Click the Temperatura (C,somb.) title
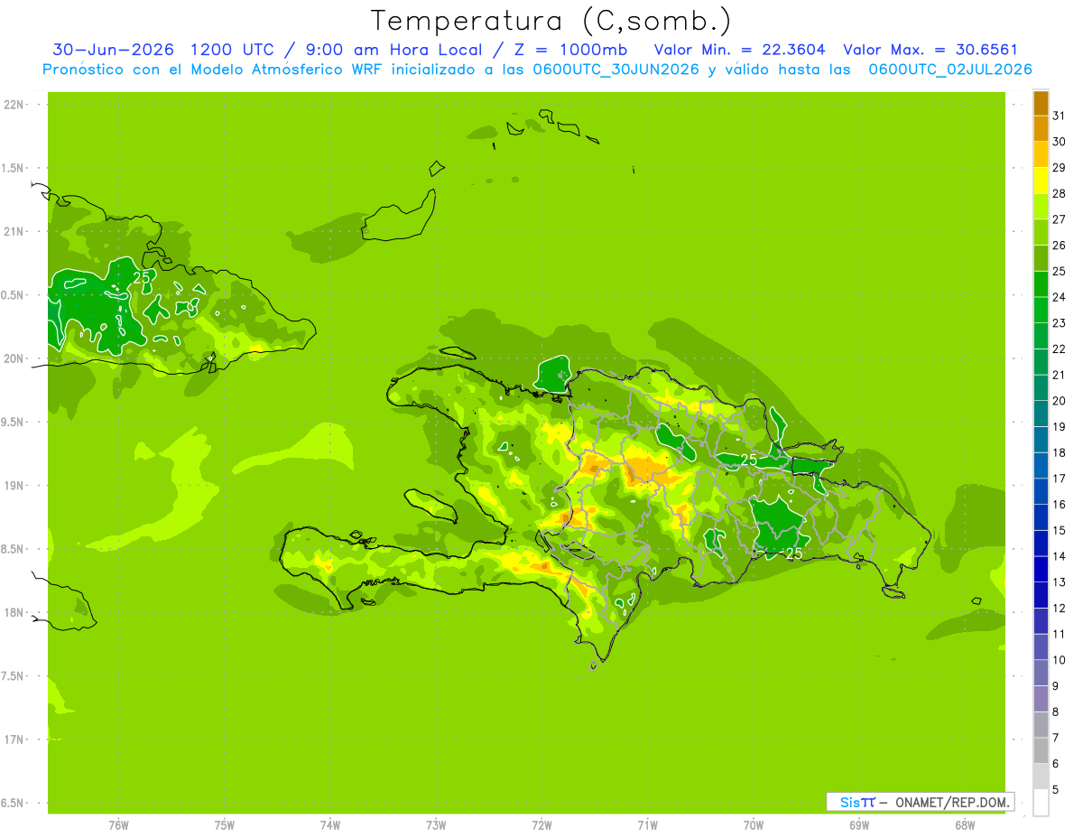Screen dimensions: 1083x837 point(551,21)
